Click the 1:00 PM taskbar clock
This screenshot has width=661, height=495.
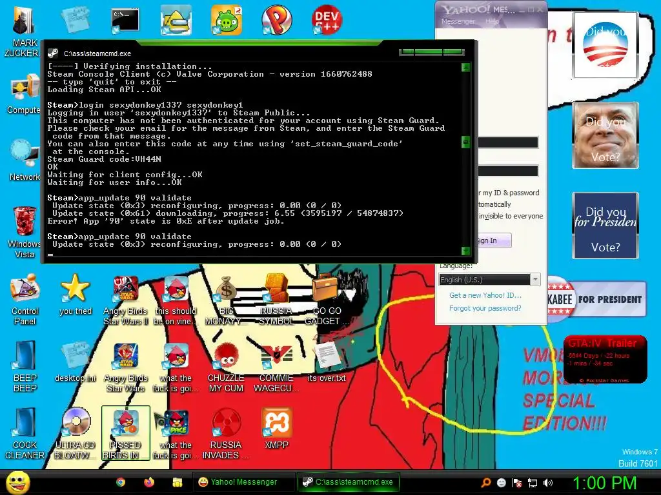604,483
